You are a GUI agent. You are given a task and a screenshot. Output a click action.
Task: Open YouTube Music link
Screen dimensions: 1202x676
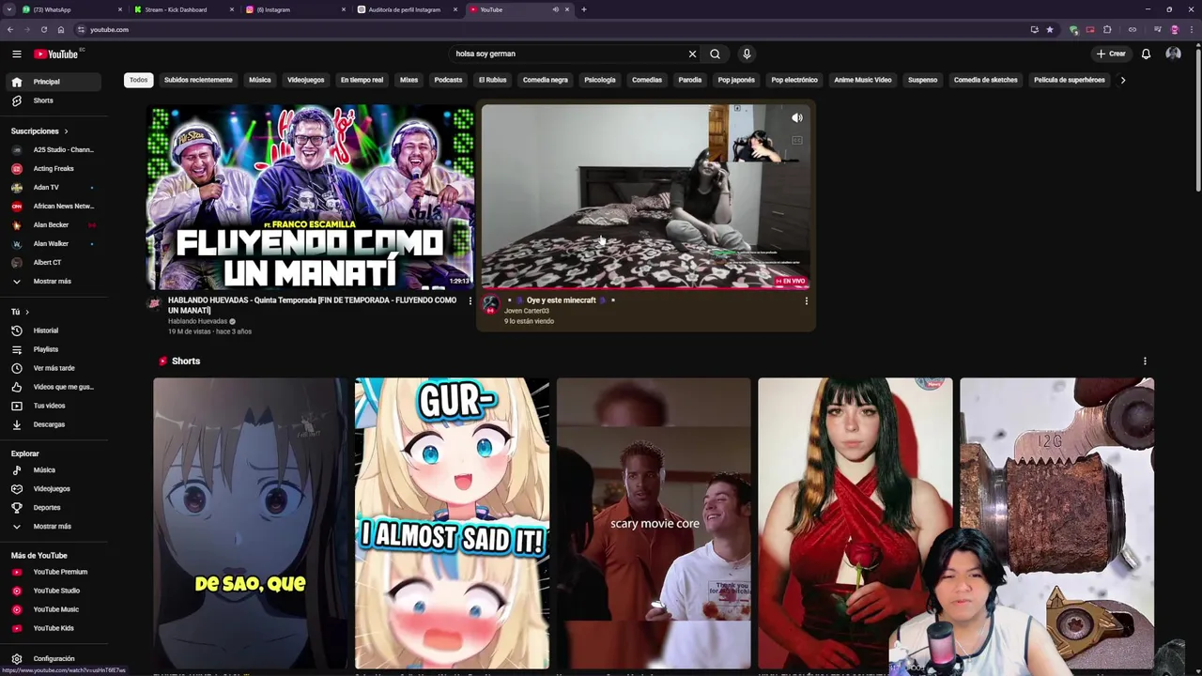[x=52, y=609]
